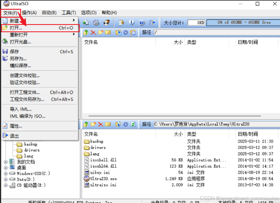Open the 工具(T) menu
Screen dimensions: 280x203
tap(69, 13)
